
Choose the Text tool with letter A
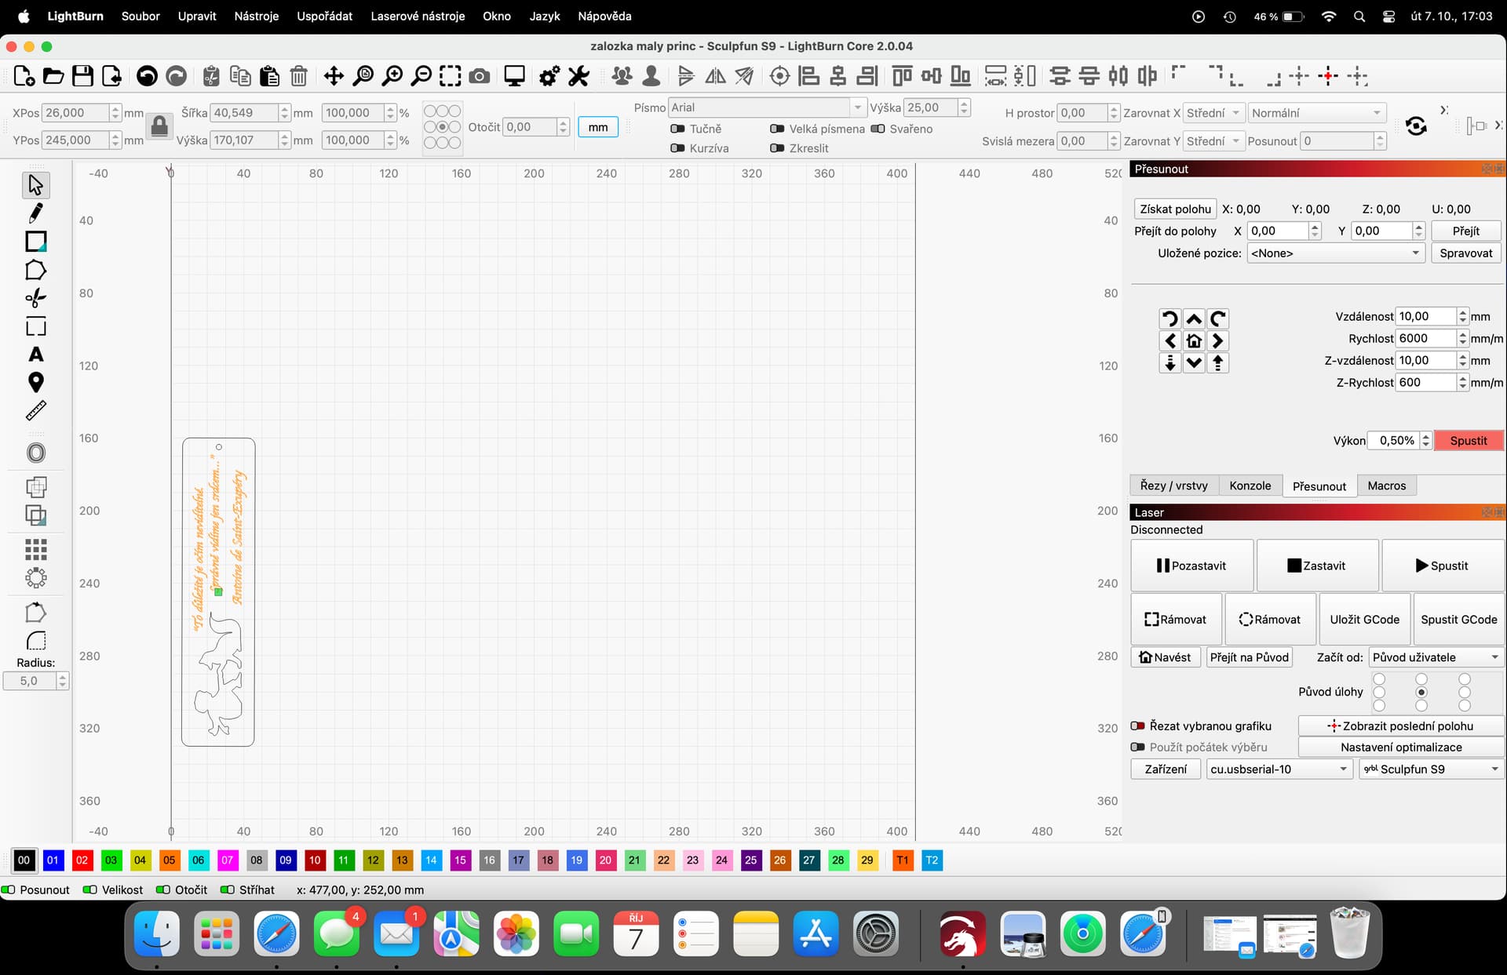coord(35,355)
